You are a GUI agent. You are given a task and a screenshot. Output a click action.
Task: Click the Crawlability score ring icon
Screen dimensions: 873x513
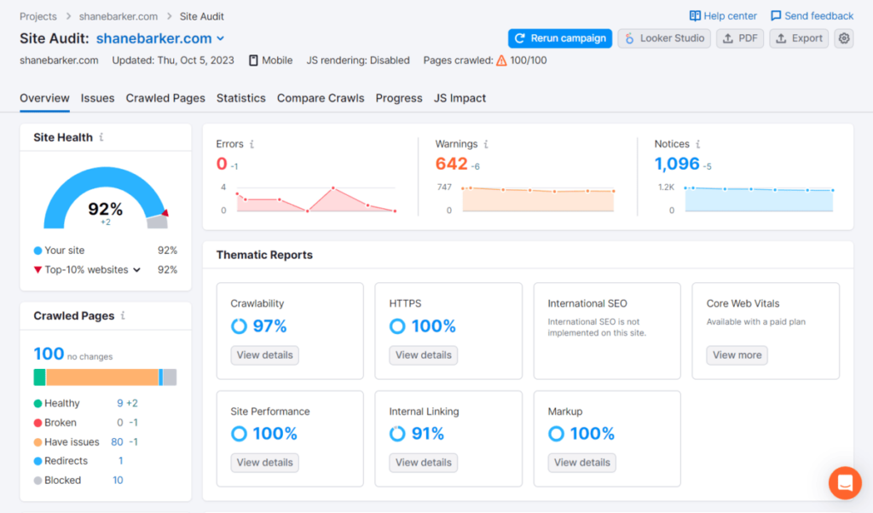pos(239,326)
